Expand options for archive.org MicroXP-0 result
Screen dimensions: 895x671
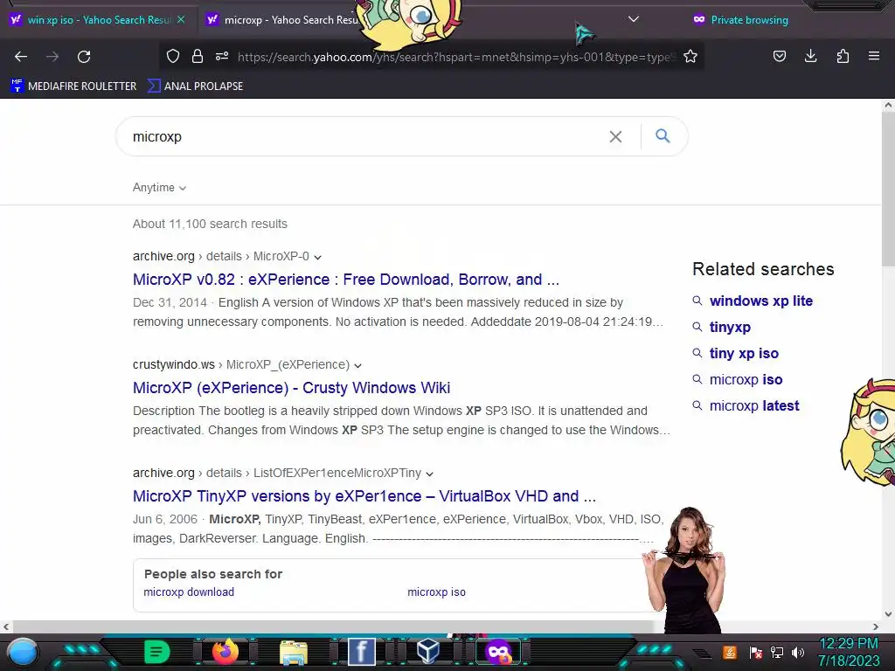pyautogui.click(x=317, y=258)
